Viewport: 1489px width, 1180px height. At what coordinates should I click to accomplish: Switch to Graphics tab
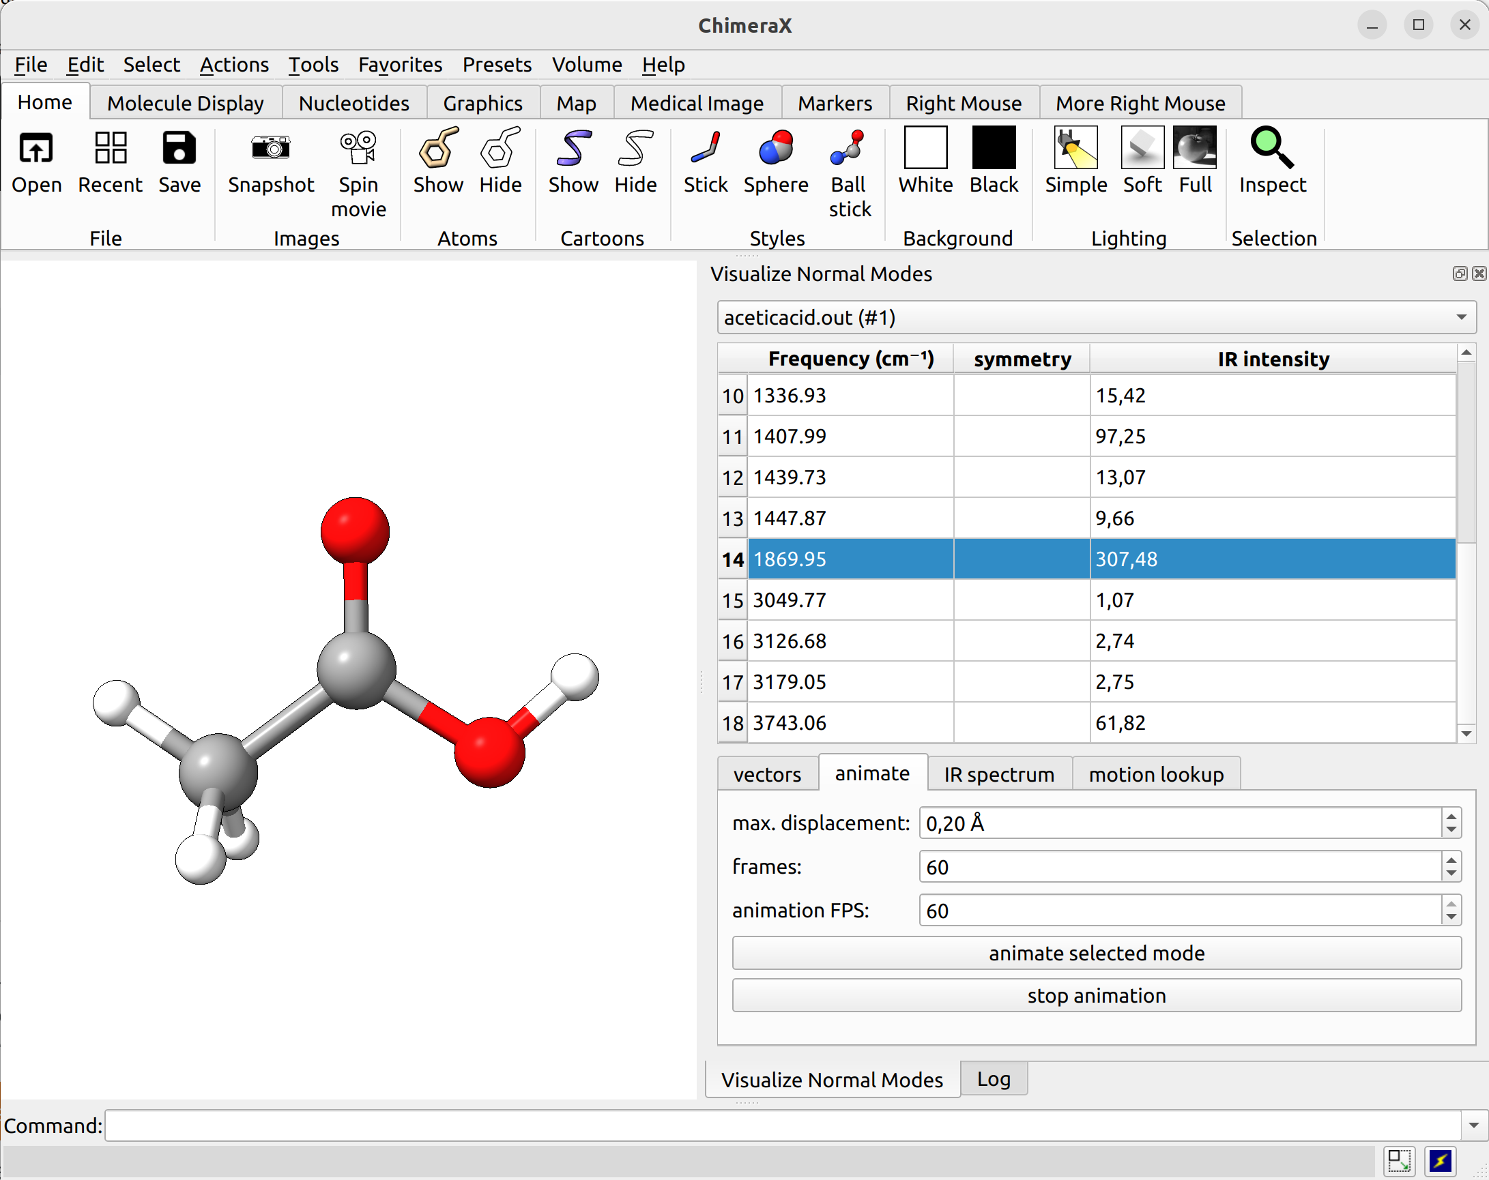482,103
